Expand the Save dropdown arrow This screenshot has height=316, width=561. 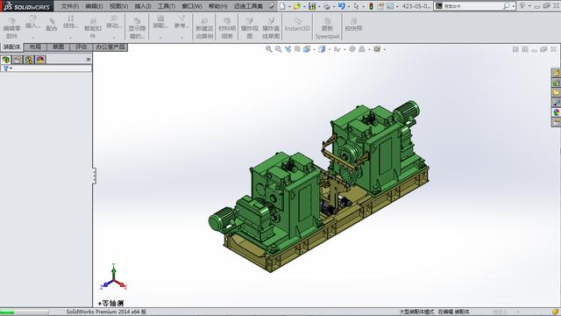319,6
